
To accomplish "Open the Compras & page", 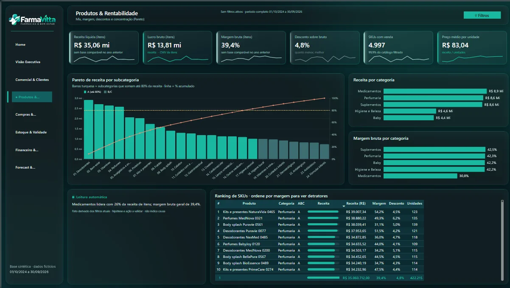I will pyautogui.click(x=26, y=114).
